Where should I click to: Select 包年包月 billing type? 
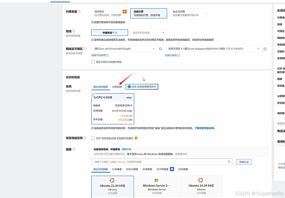pyautogui.click(x=110, y=13)
